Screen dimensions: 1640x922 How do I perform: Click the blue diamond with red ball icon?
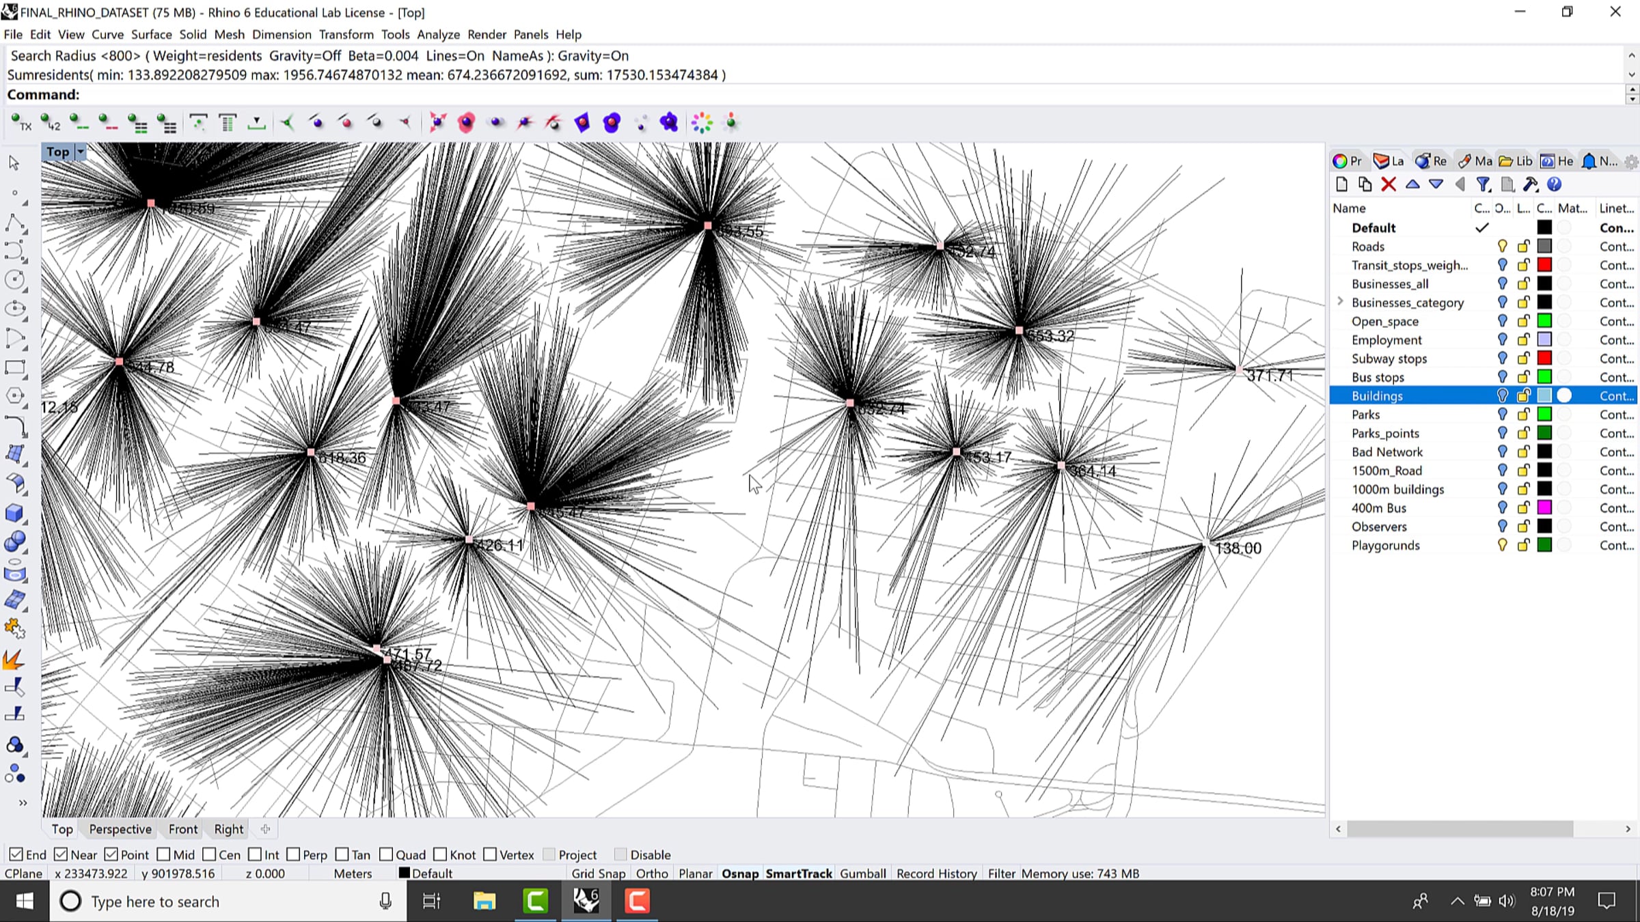(x=582, y=123)
